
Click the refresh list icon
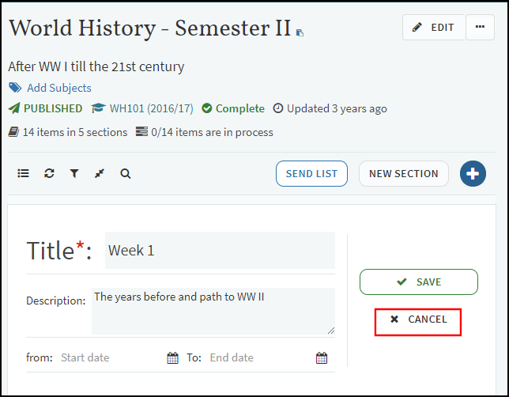pyautogui.click(x=49, y=173)
